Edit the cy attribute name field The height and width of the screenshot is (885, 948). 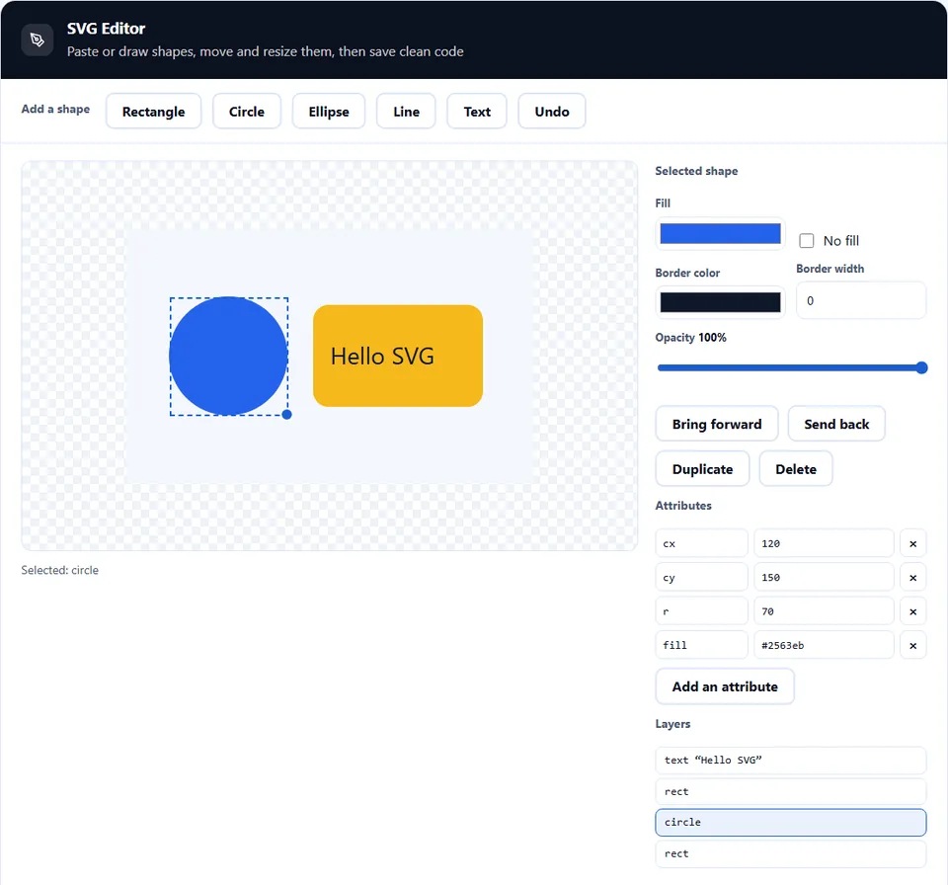701,577
